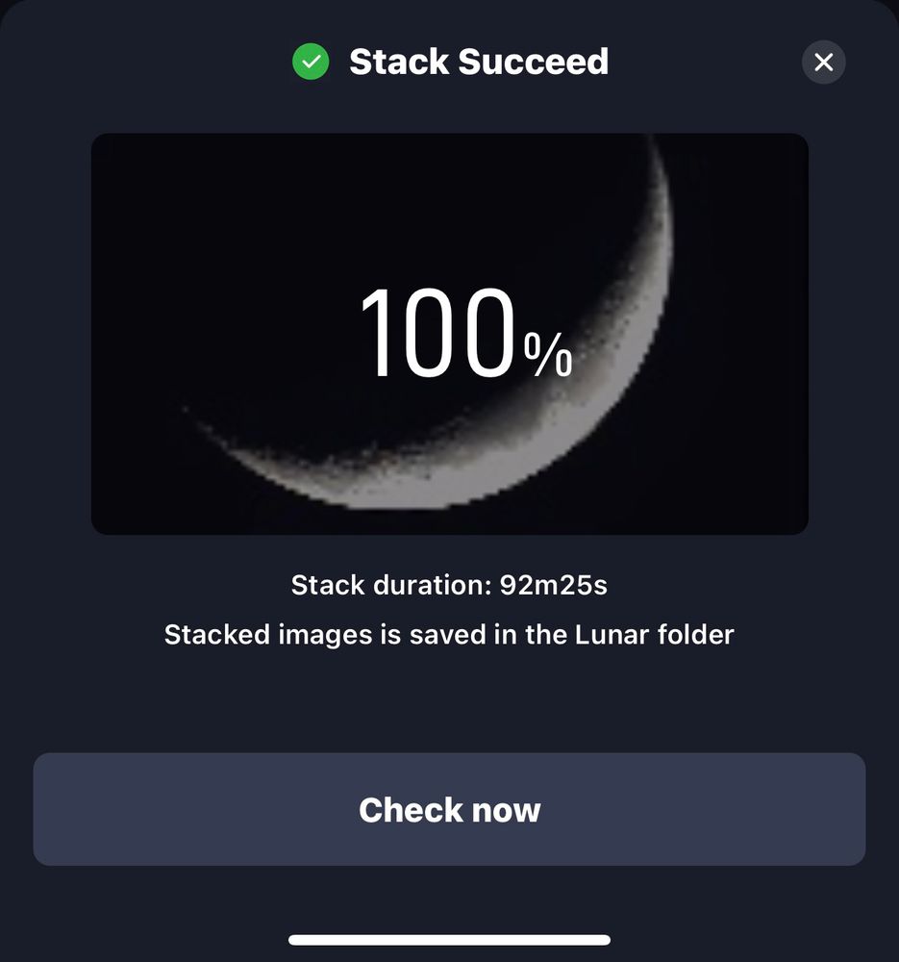Click the percent sign beside 100
This screenshot has height=962, width=899.
[x=549, y=357]
